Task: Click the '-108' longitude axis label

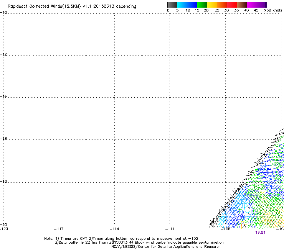Action: (x=226, y=229)
